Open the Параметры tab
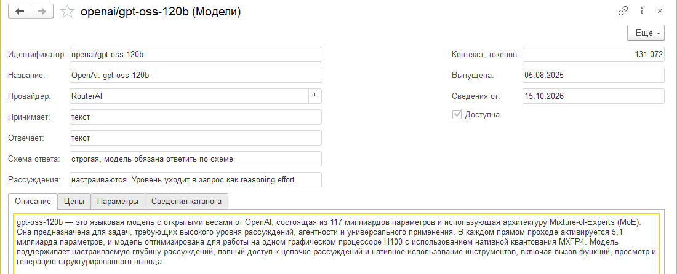Image resolution: width=677 pixels, height=274 pixels. (118, 201)
